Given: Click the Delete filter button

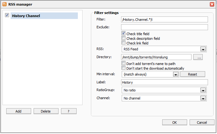Looking at the screenshot, I should tap(45, 111).
